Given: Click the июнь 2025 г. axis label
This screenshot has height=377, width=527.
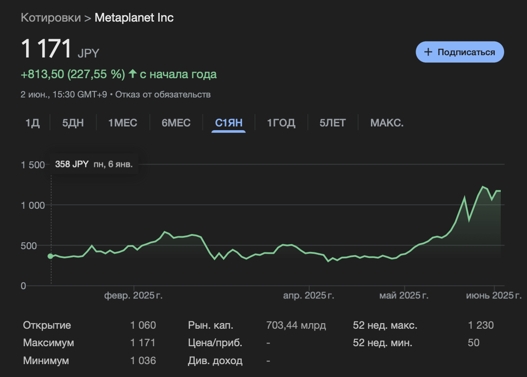Looking at the screenshot, I should coord(494,296).
